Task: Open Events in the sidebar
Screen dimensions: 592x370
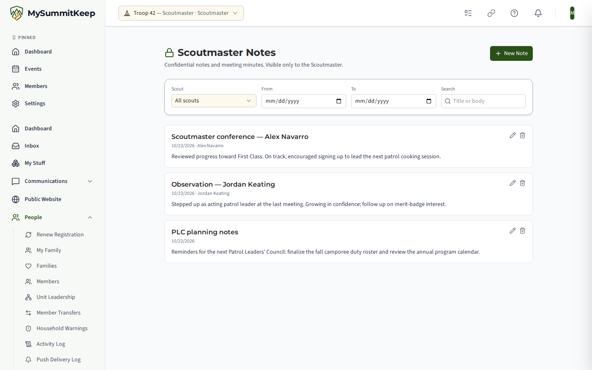Action: (53, 69)
